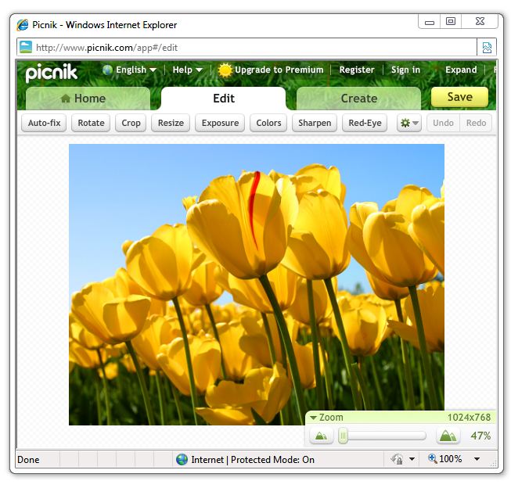
Task: Click the globe icon next to English
Action: pyautogui.click(x=108, y=70)
